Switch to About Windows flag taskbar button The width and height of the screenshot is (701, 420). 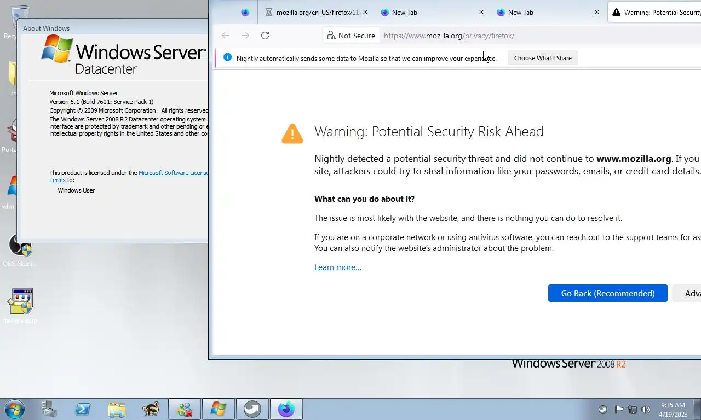click(x=219, y=409)
